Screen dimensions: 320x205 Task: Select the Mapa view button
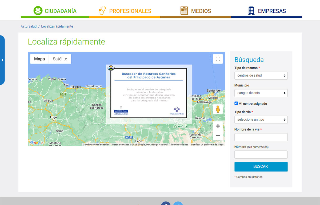point(39,59)
